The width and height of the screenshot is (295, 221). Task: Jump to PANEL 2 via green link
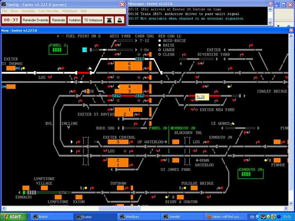pyautogui.click(x=158, y=128)
